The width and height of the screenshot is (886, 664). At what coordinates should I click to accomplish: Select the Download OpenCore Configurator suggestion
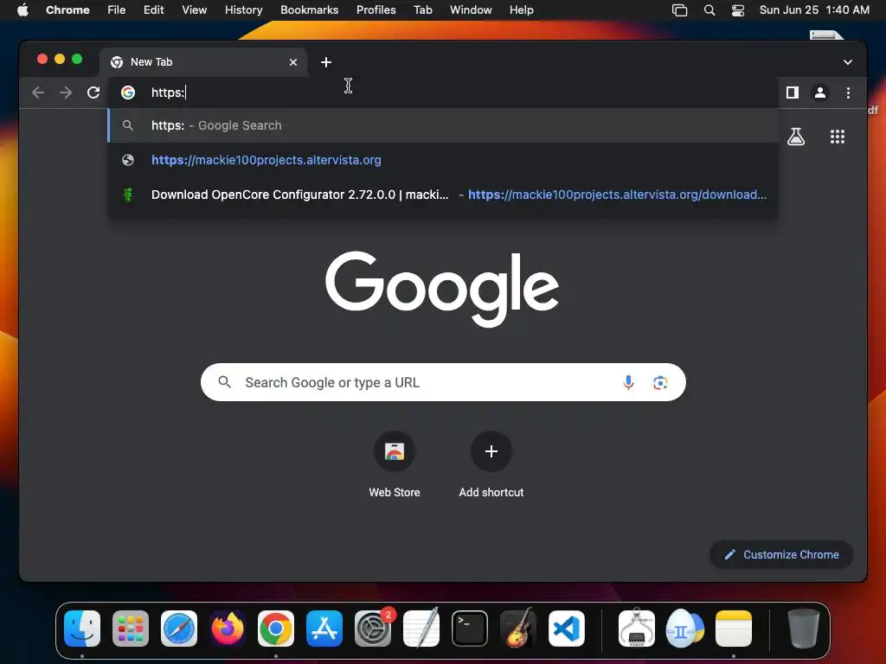point(443,195)
